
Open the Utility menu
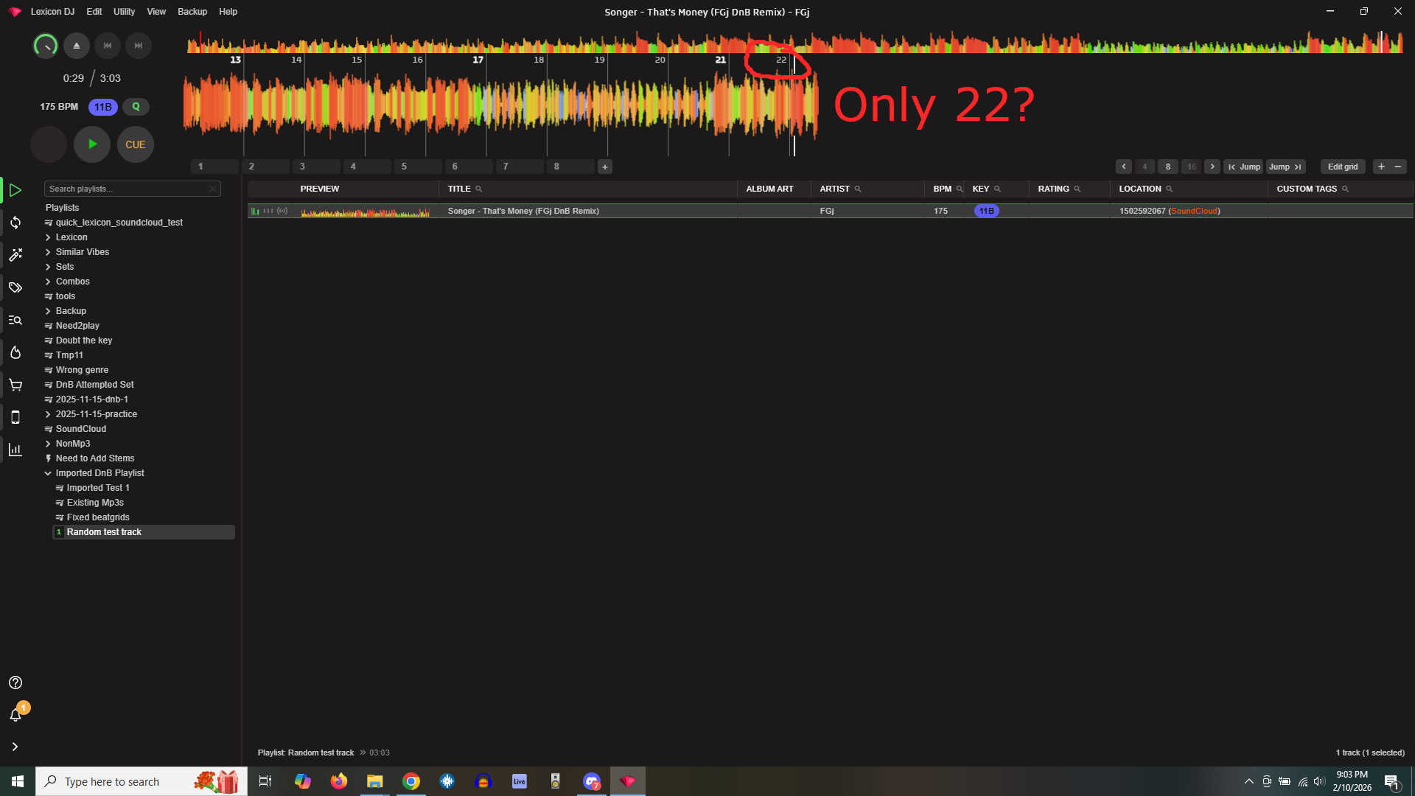click(124, 12)
